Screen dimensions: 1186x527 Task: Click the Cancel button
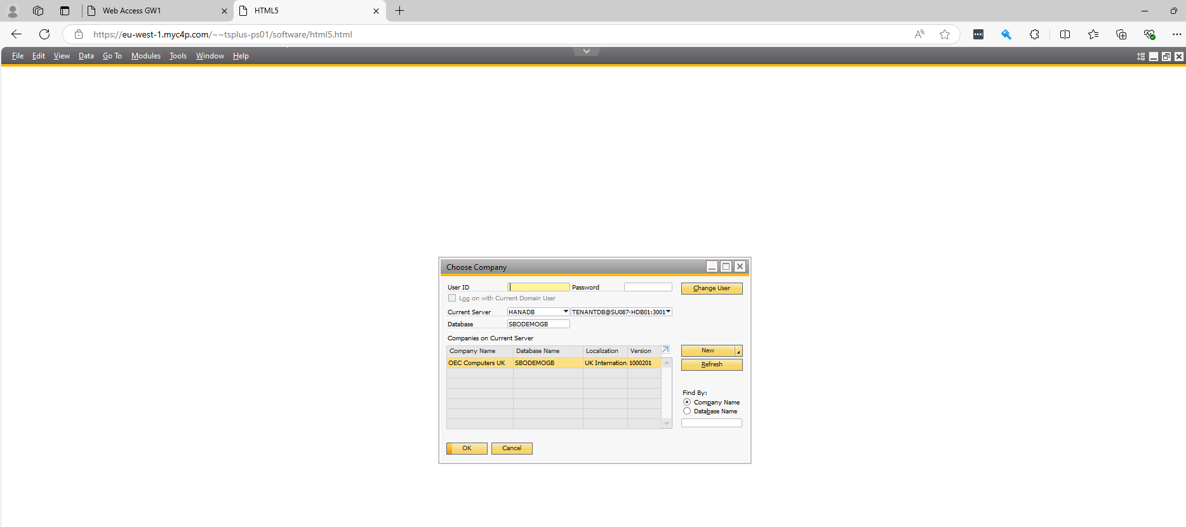tap(512, 448)
